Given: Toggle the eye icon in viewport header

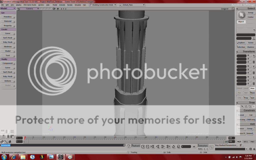Looking at the screenshot, I should coord(58,9).
